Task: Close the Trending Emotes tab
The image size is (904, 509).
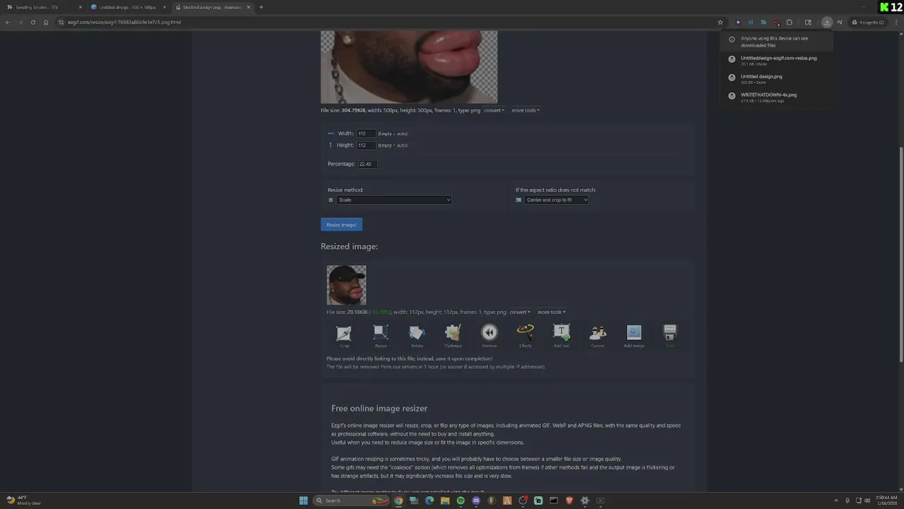Action: point(81,7)
